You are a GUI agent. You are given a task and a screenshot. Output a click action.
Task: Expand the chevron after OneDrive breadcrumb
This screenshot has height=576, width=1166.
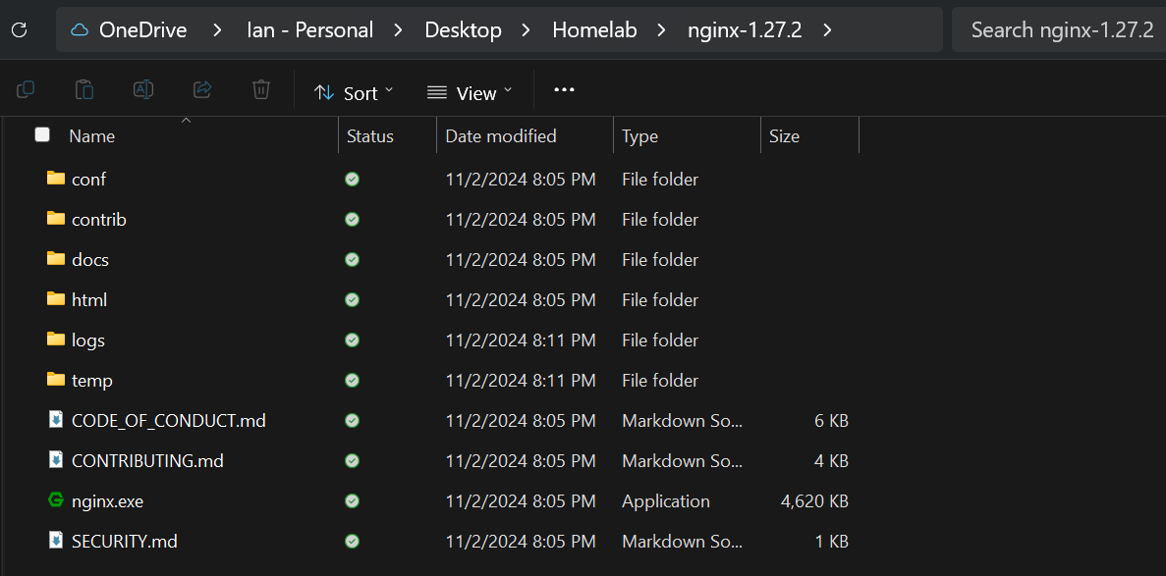tap(217, 29)
